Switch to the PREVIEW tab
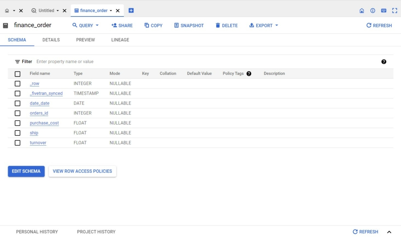Viewport: 401px width, 238px height. pos(85,40)
